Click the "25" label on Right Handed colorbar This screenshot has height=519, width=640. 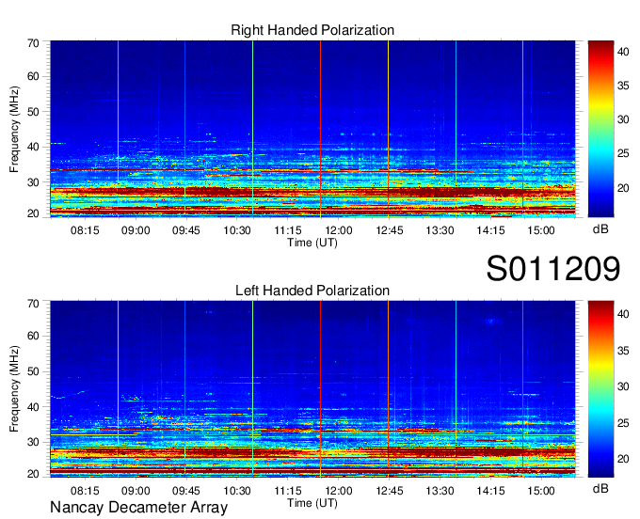point(623,153)
